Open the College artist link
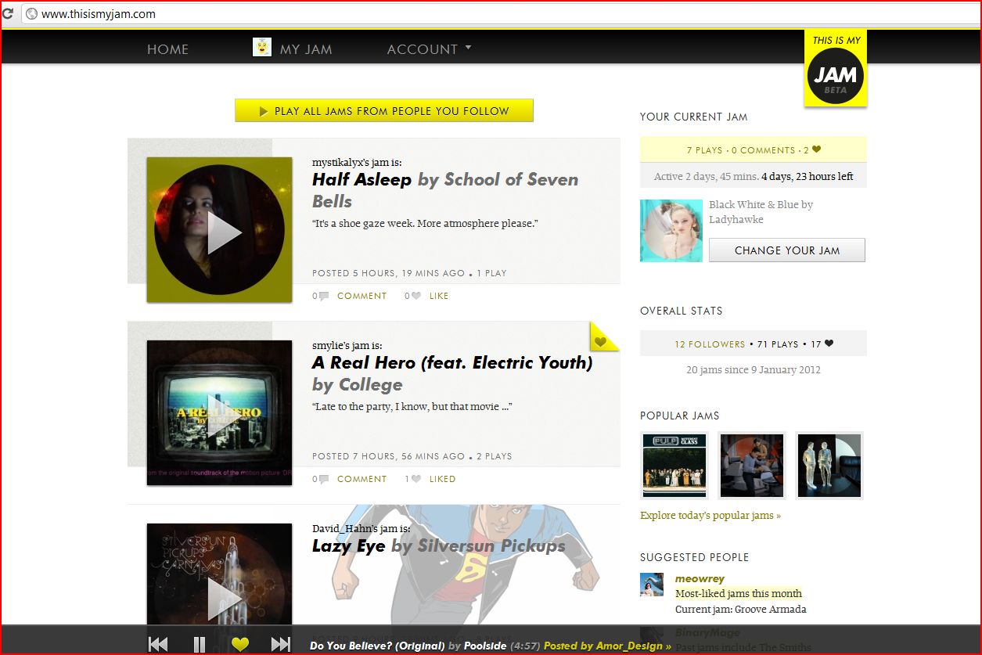The height and width of the screenshot is (655, 982). click(370, 385)
